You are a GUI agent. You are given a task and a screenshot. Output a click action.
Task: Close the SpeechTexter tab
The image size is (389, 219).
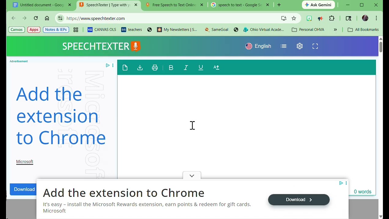136,5
